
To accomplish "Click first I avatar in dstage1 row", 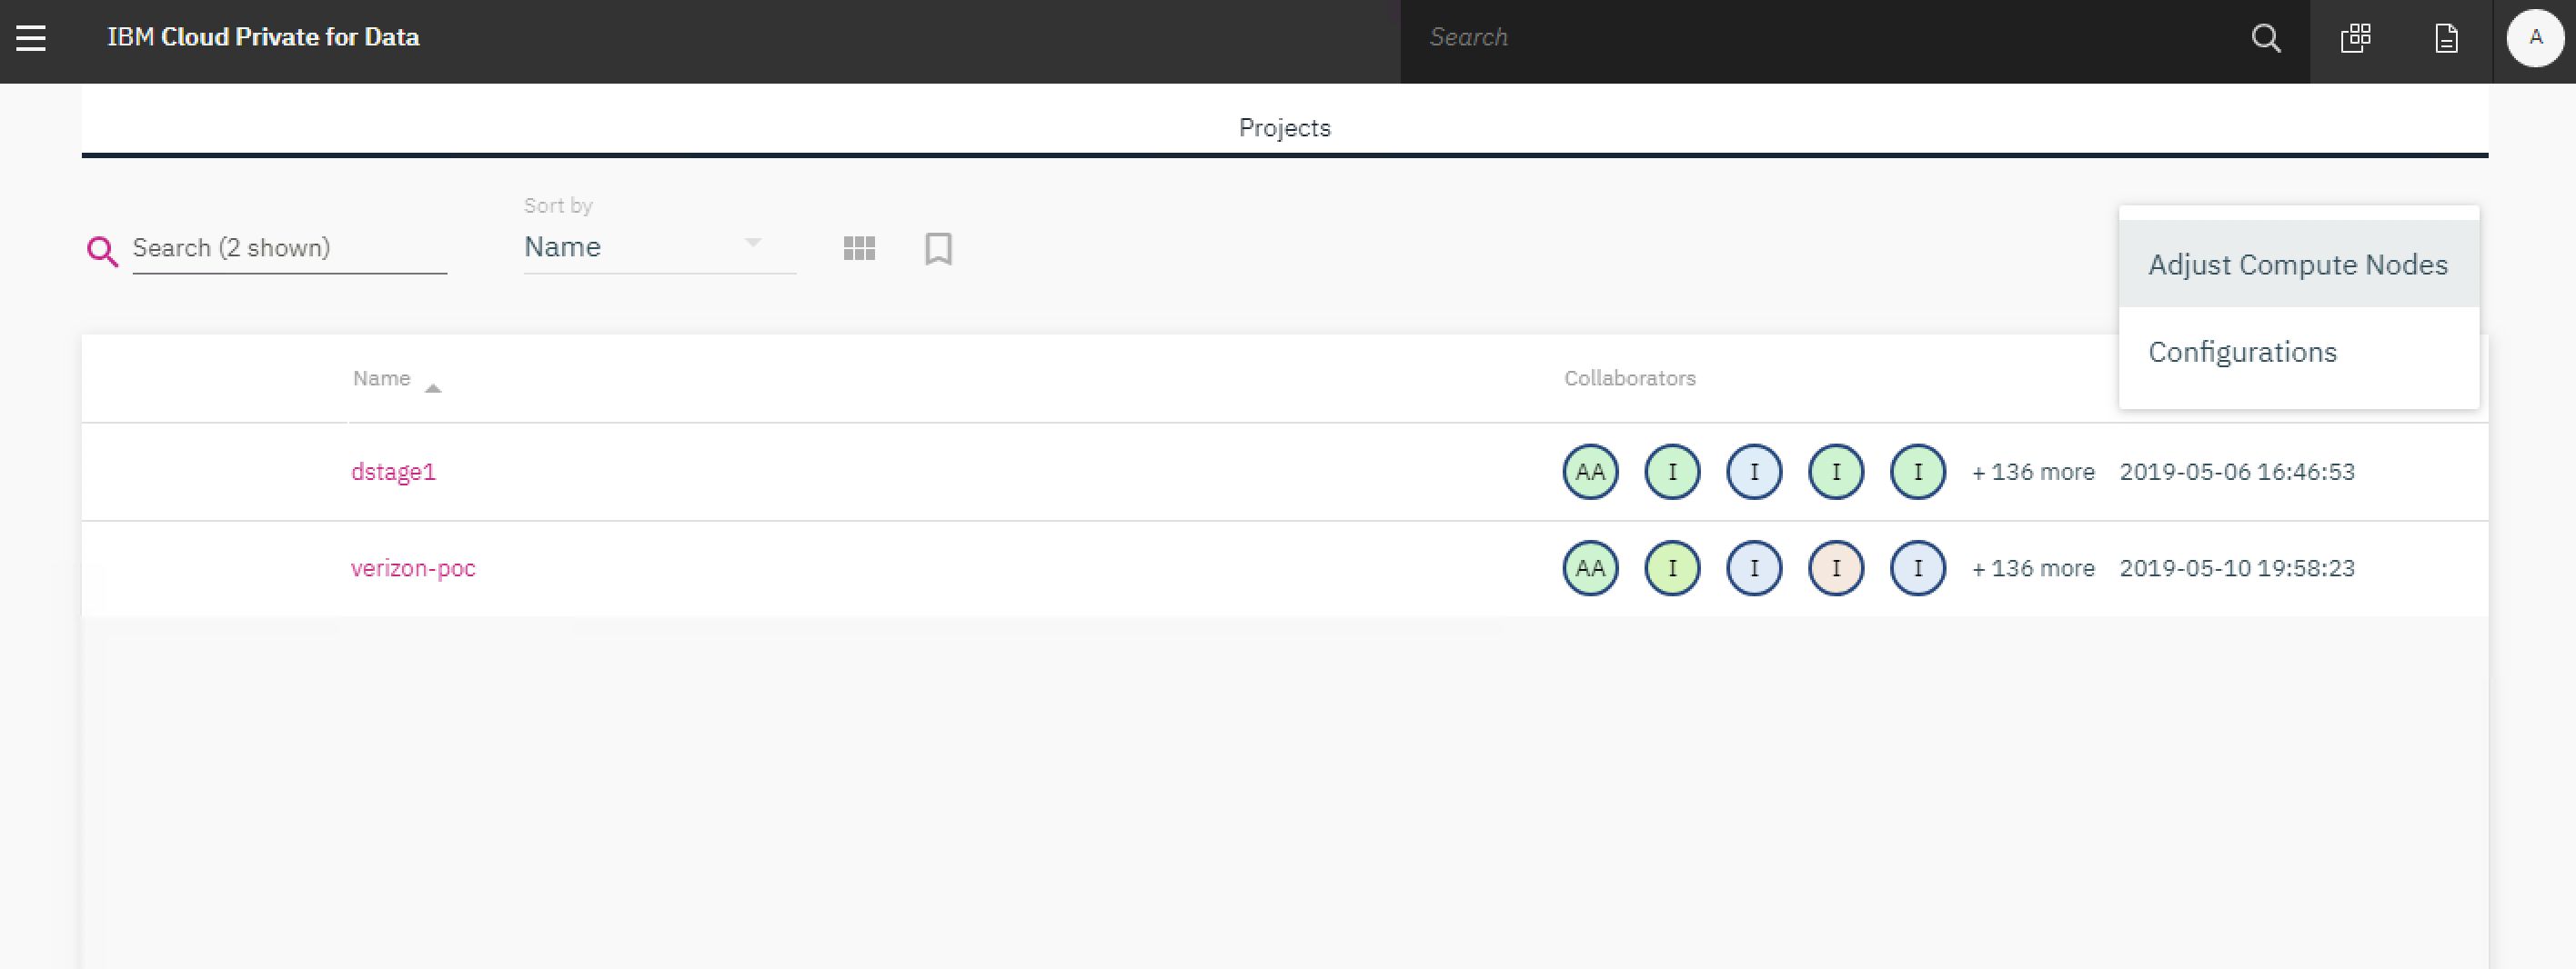I will [1672, 472].
